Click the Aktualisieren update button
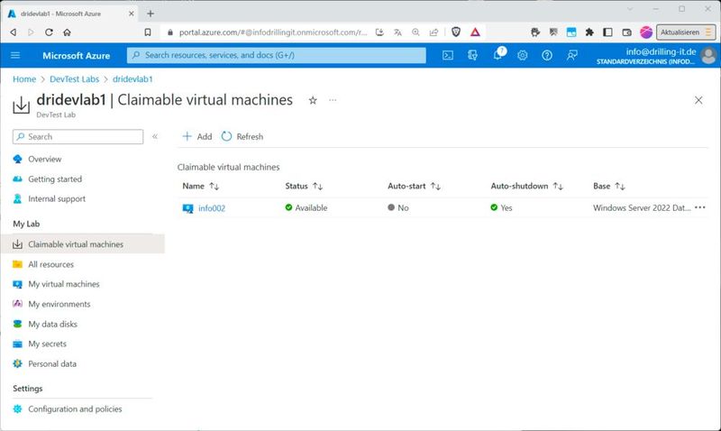Screen dimensions: 721x431 point(686,32)
